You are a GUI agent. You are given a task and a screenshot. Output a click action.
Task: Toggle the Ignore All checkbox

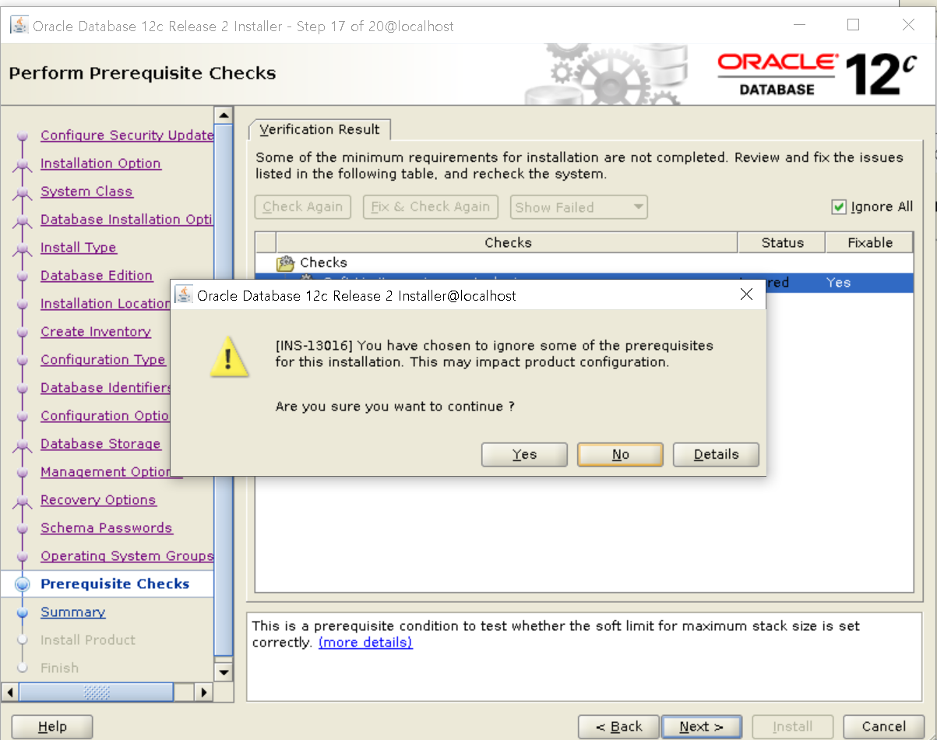tap(839, 206)
